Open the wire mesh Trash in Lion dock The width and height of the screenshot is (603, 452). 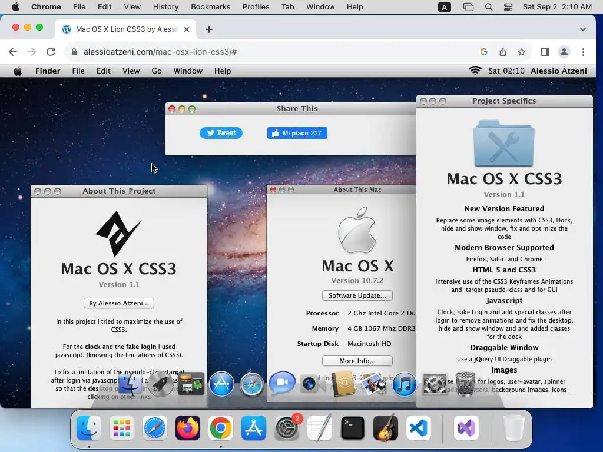pyautogui.click(x=465, y=384)
